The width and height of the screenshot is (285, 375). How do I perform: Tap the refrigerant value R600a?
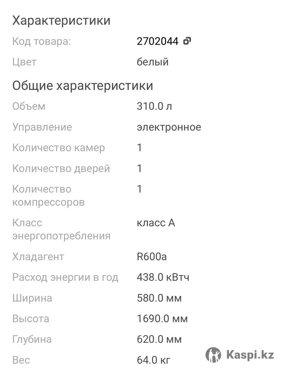coord(152,257)
